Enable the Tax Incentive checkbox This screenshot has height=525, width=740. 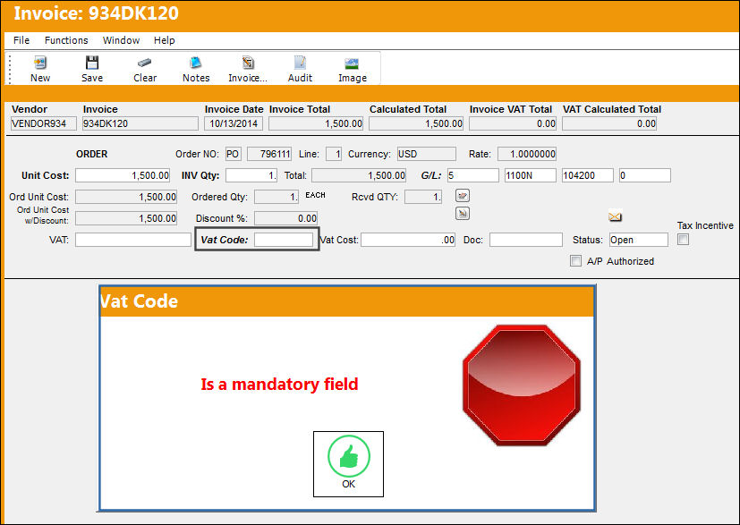(683, 240)
